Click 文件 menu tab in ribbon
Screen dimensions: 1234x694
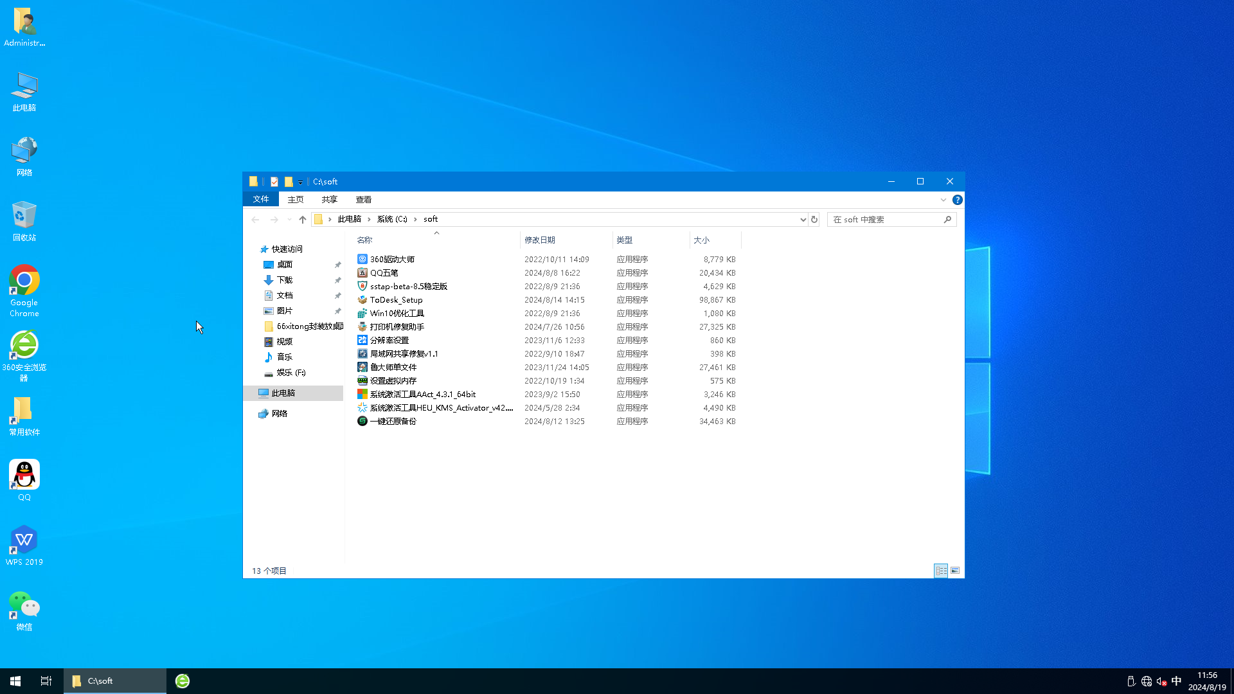261,199
